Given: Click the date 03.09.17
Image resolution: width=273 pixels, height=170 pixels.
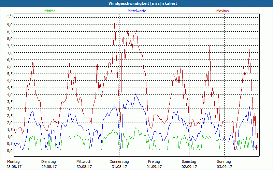Looking at the screenshot, I should tap(225, 167).
